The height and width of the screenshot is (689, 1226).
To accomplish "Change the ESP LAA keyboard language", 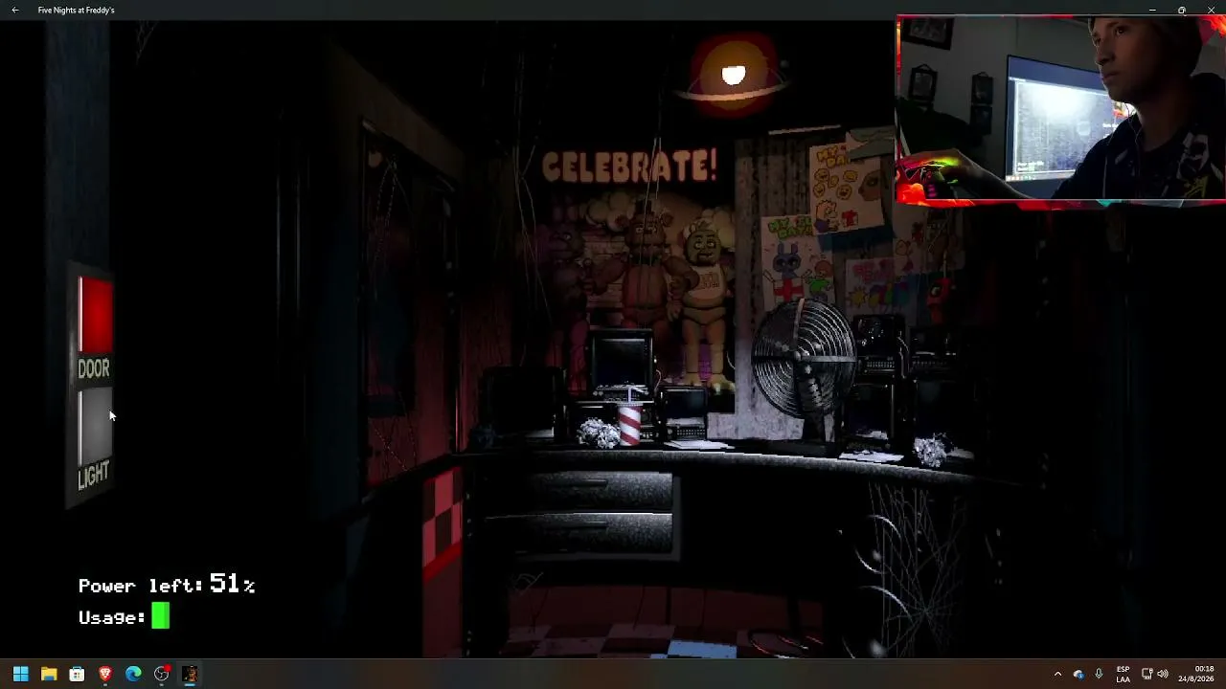I will pos(1123,674).
